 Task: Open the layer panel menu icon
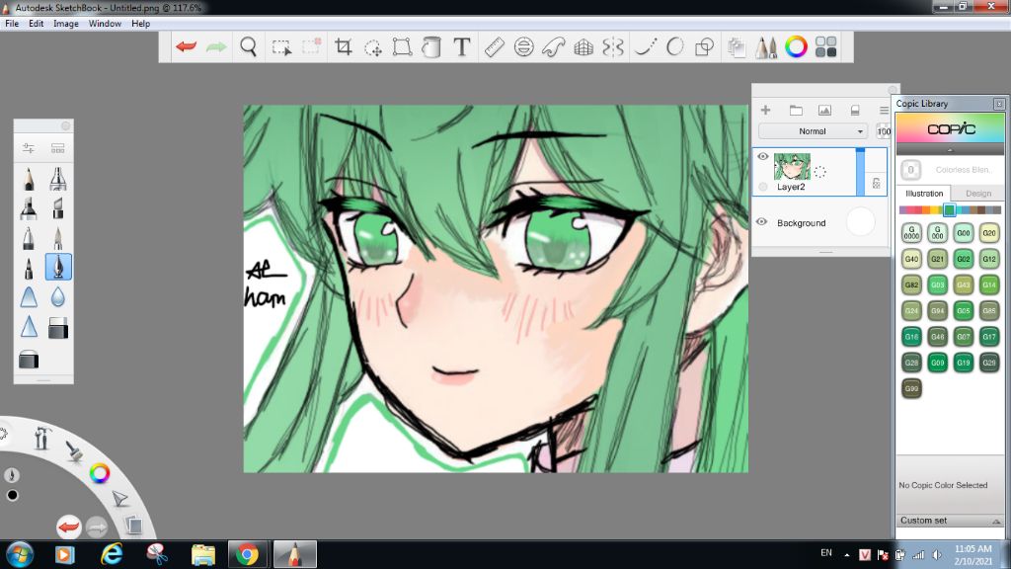[884, 111]
